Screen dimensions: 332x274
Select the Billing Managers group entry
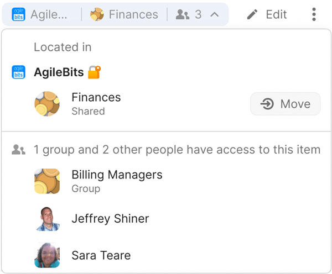(x=117, y=181)
